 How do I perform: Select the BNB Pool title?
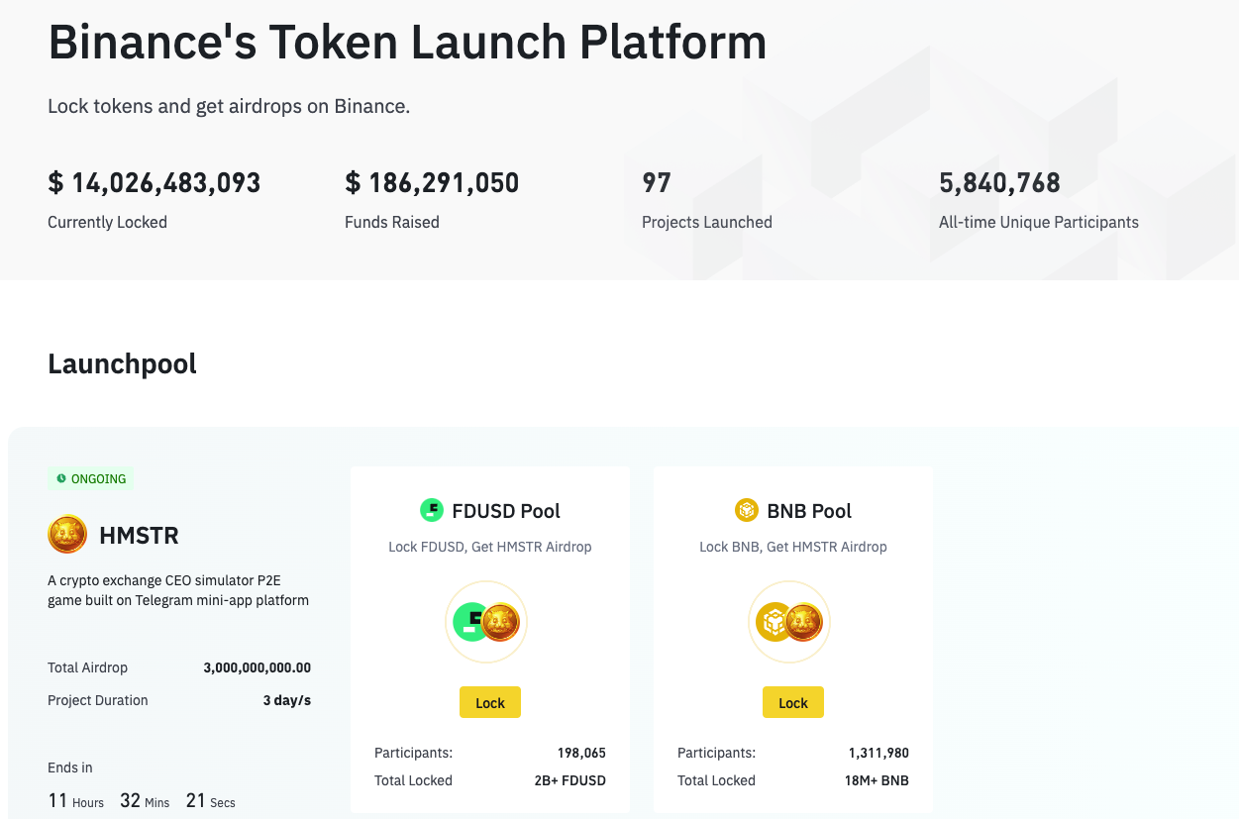[x=809, y=511]
